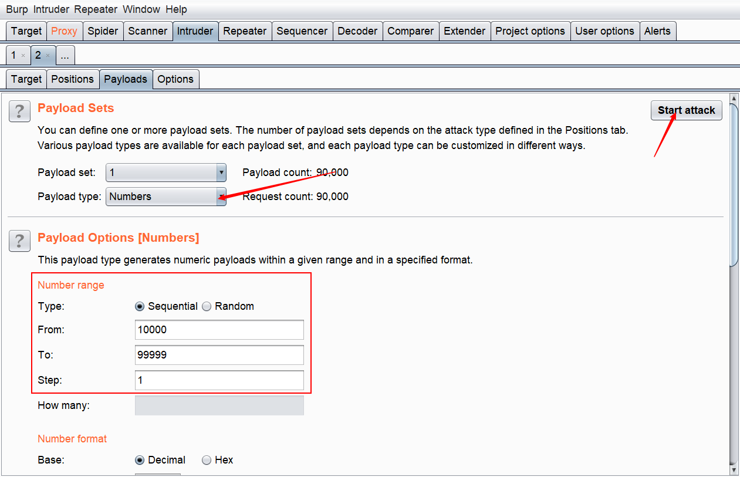Click the Number format label
Screen dimensions: 740x477
click(x=72, y=439)
